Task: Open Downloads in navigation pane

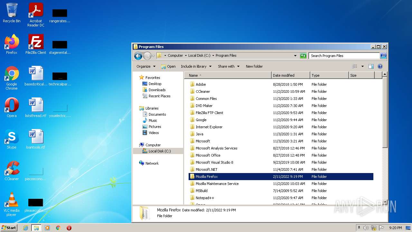Action: (x=157, y=90)
